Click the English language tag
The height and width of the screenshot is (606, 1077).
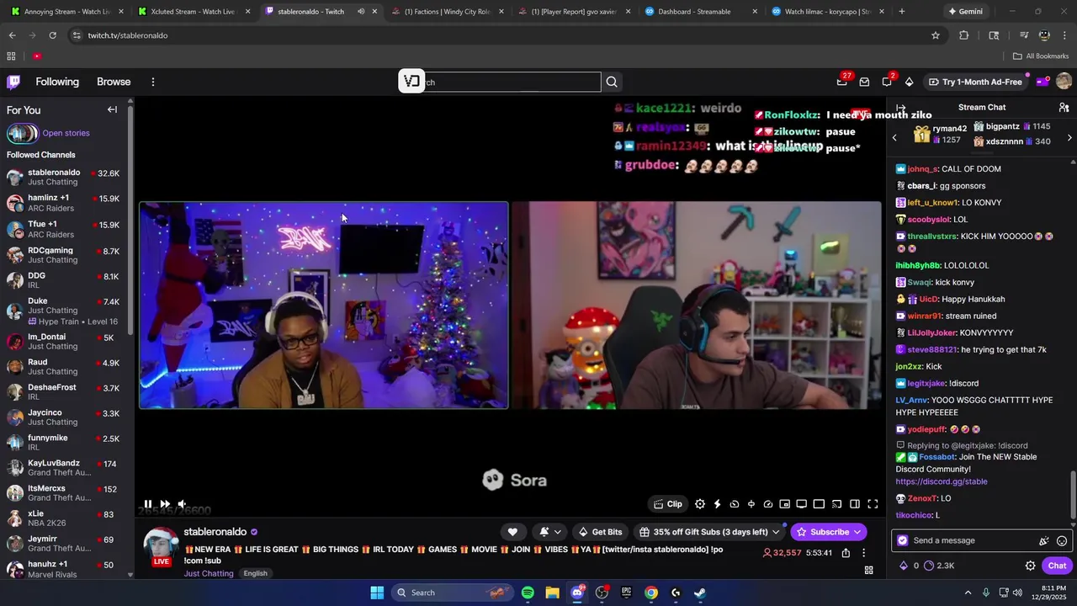pyautogui.click(x=255, y=574)
